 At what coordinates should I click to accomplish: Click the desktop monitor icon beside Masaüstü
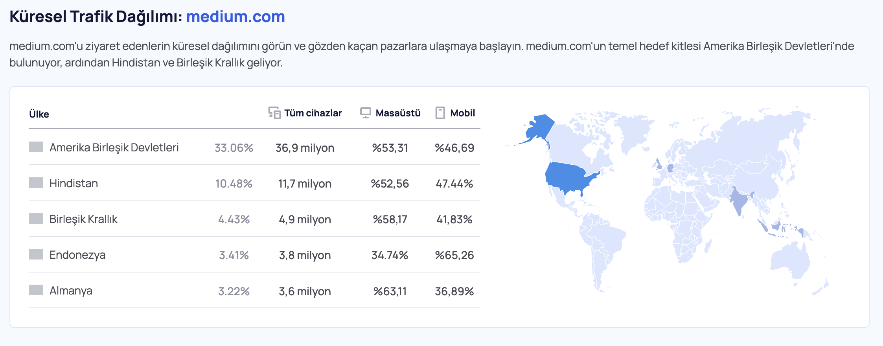(x=366, y=113)
